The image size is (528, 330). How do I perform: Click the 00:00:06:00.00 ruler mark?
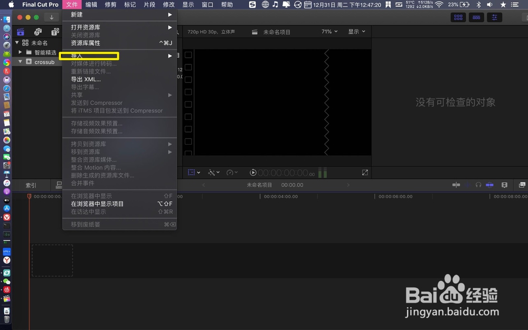pos(395,196)
